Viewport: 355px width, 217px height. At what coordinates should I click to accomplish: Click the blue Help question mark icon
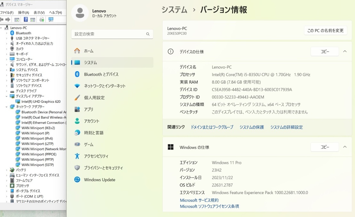[x=26, y=19]
